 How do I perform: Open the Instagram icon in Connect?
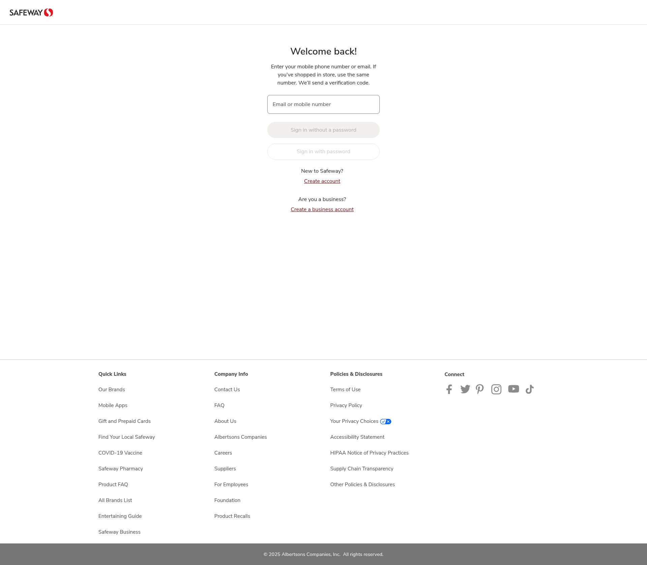point(496,389)
